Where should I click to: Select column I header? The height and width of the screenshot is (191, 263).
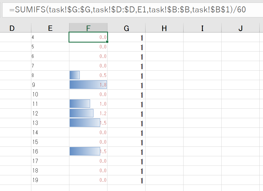(203, 28)
